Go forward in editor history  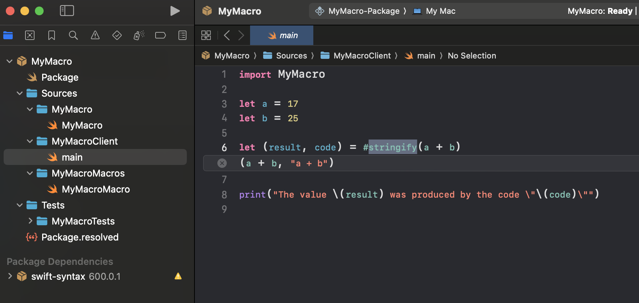coord(241,35)
